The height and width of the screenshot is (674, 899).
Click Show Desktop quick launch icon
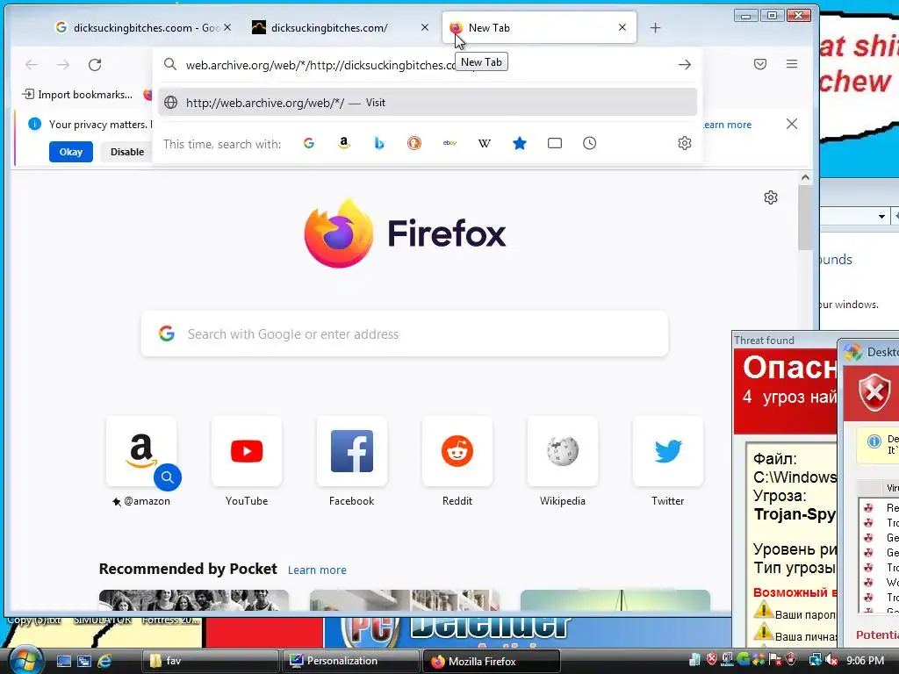[x=63, y=661]
